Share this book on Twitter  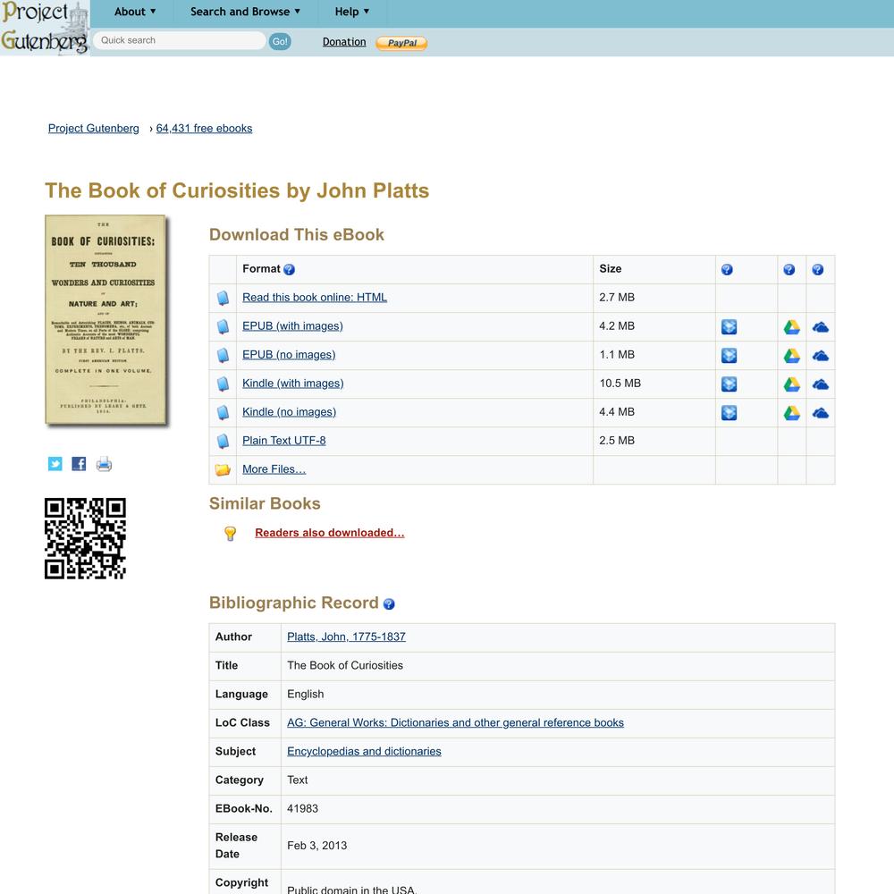55,463
